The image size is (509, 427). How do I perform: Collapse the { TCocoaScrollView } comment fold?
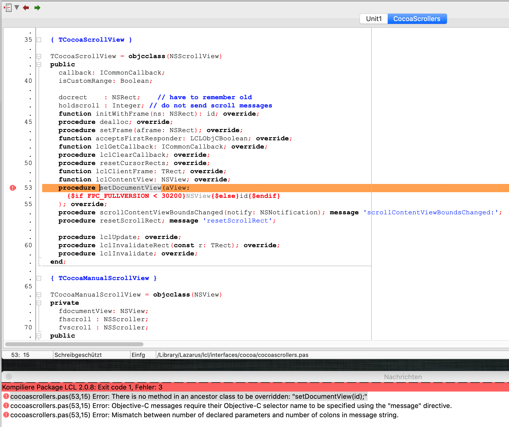click(39, 40)
